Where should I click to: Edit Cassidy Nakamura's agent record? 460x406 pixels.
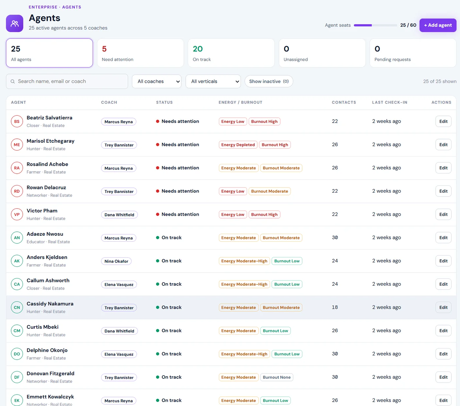click(443, 307)
